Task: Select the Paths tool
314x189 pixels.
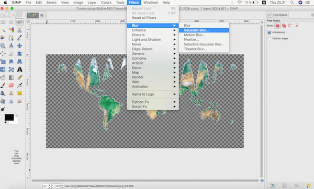Action: (x=11, y=38)
